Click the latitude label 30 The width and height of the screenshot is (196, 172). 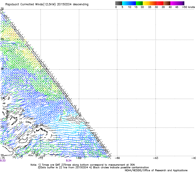[2, 9]
